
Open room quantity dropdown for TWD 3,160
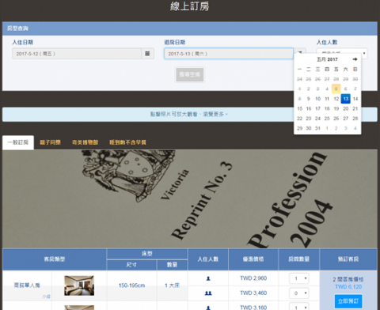(x=299, y=308)
